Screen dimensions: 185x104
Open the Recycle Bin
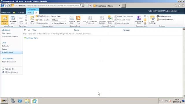(x=8, y=69)
